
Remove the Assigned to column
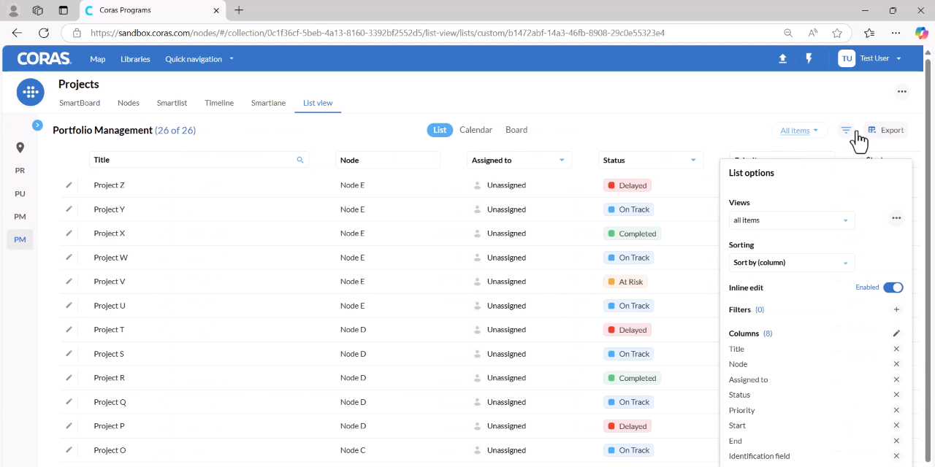pyautogui.click(x=896, y=379)
